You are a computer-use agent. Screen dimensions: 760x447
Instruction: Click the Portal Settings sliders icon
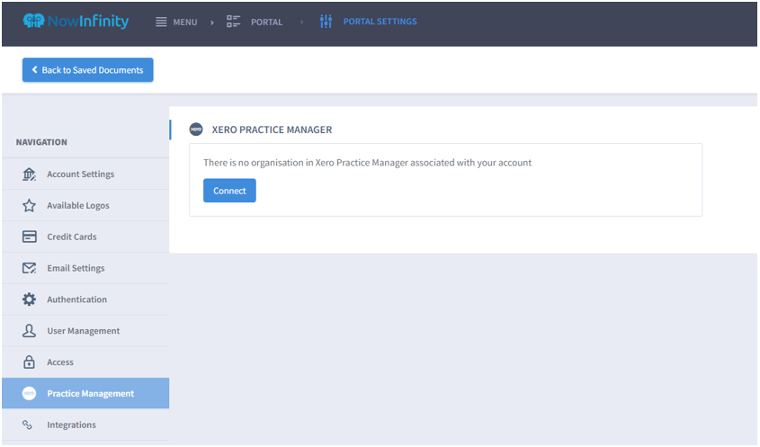coord(326,22)
